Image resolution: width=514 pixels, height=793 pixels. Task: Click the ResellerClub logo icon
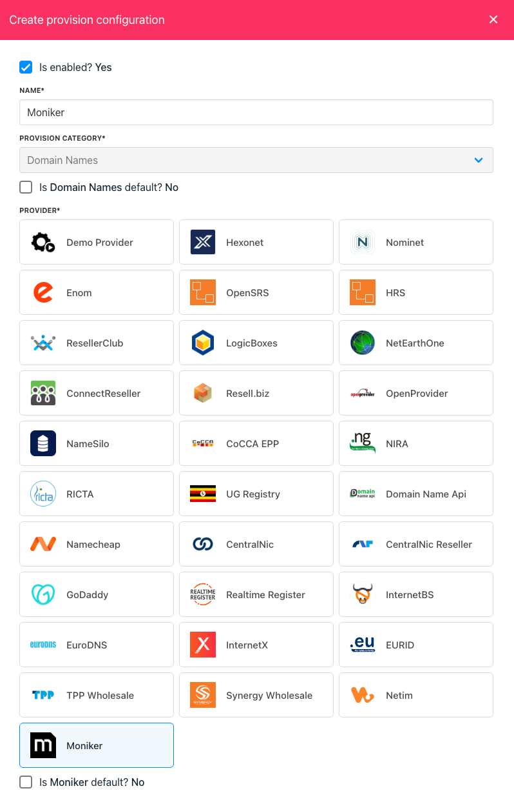click(43, 343)
